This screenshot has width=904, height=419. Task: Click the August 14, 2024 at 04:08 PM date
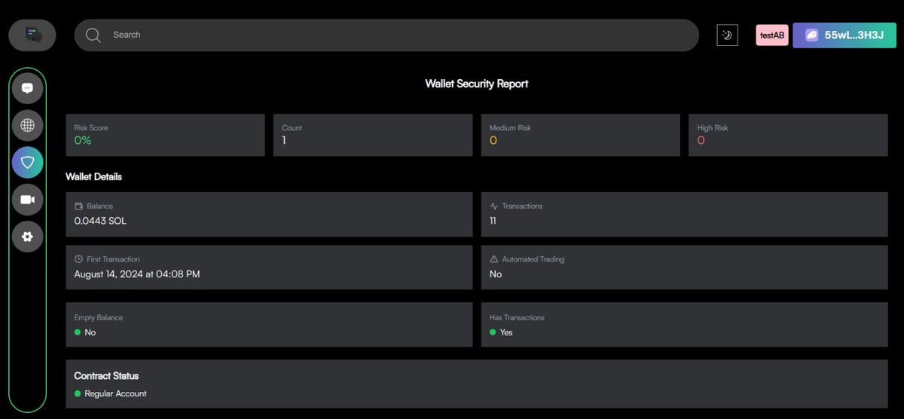[x=137, y=274]
